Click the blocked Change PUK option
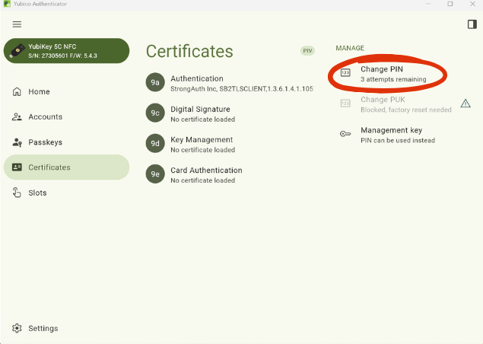 coord(406,104)
